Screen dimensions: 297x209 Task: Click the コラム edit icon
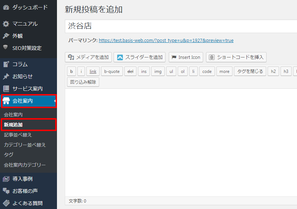(x=6, y=64)
